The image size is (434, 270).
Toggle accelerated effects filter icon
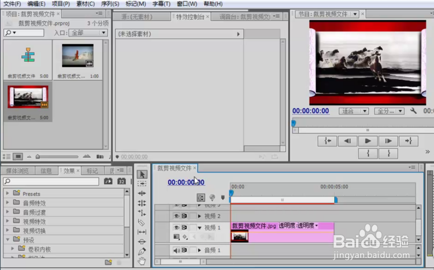point(108,181)
